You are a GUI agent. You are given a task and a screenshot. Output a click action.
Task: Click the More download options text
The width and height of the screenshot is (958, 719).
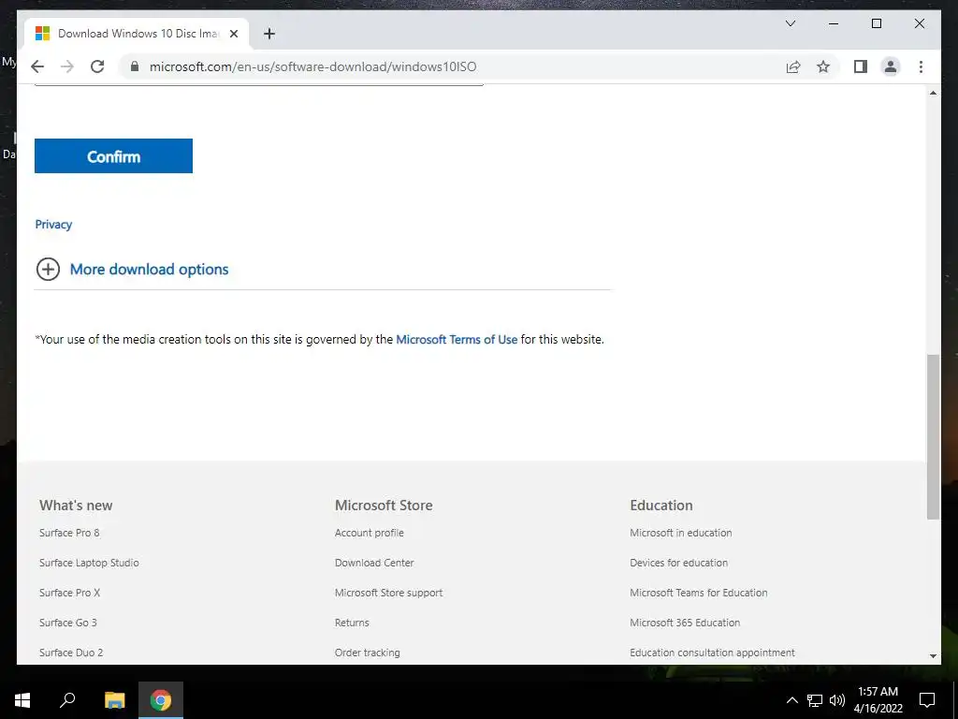tap(149, 269)
